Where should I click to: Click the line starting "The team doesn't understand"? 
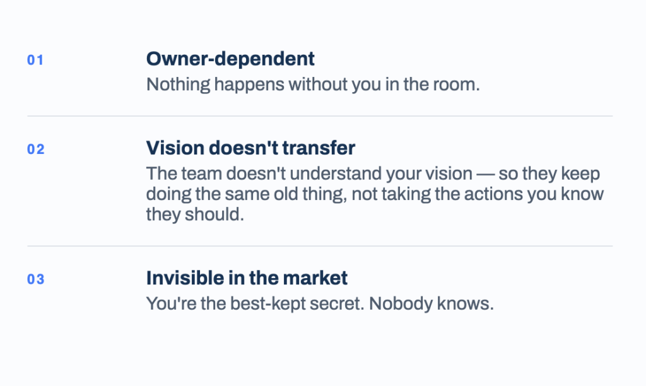click(373, 174)
